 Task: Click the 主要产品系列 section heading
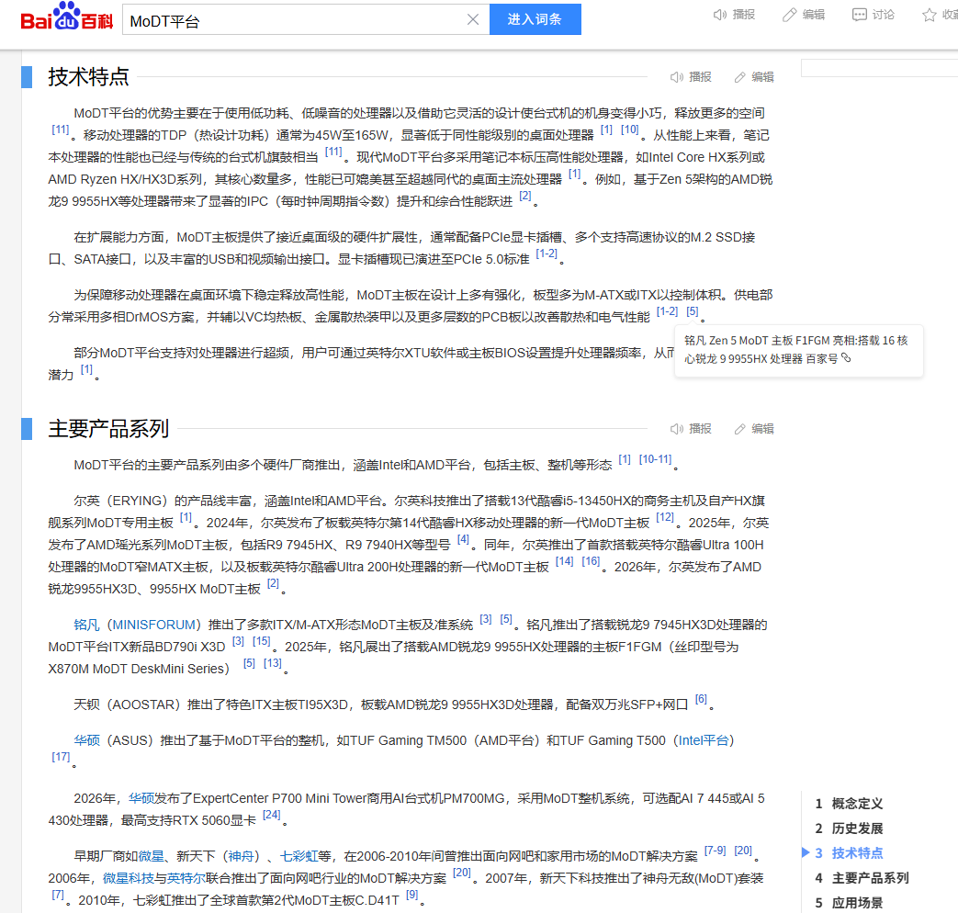click(108, 429)
